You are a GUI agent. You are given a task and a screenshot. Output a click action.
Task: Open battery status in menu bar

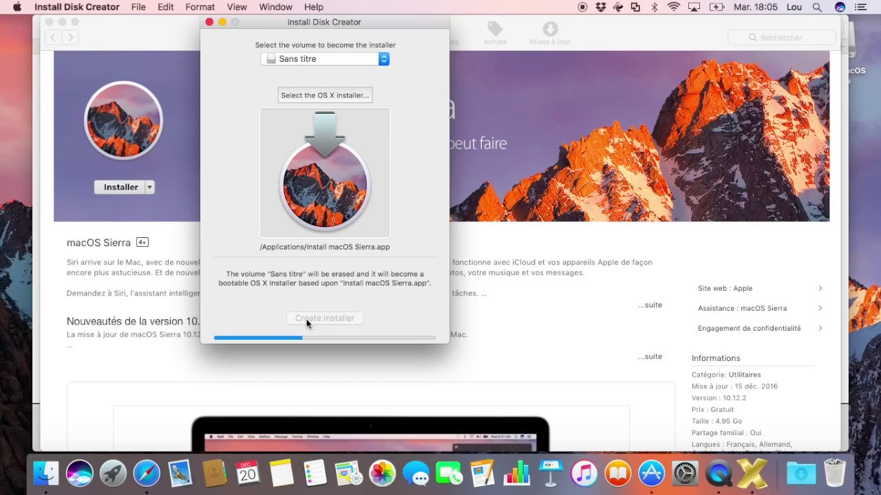[717, 7]
